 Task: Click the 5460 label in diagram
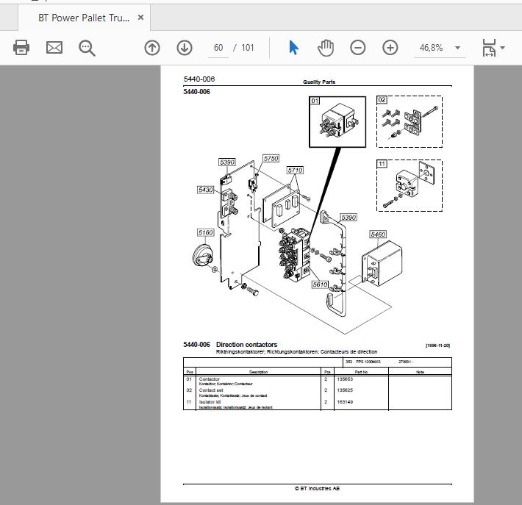coord(378,234)
